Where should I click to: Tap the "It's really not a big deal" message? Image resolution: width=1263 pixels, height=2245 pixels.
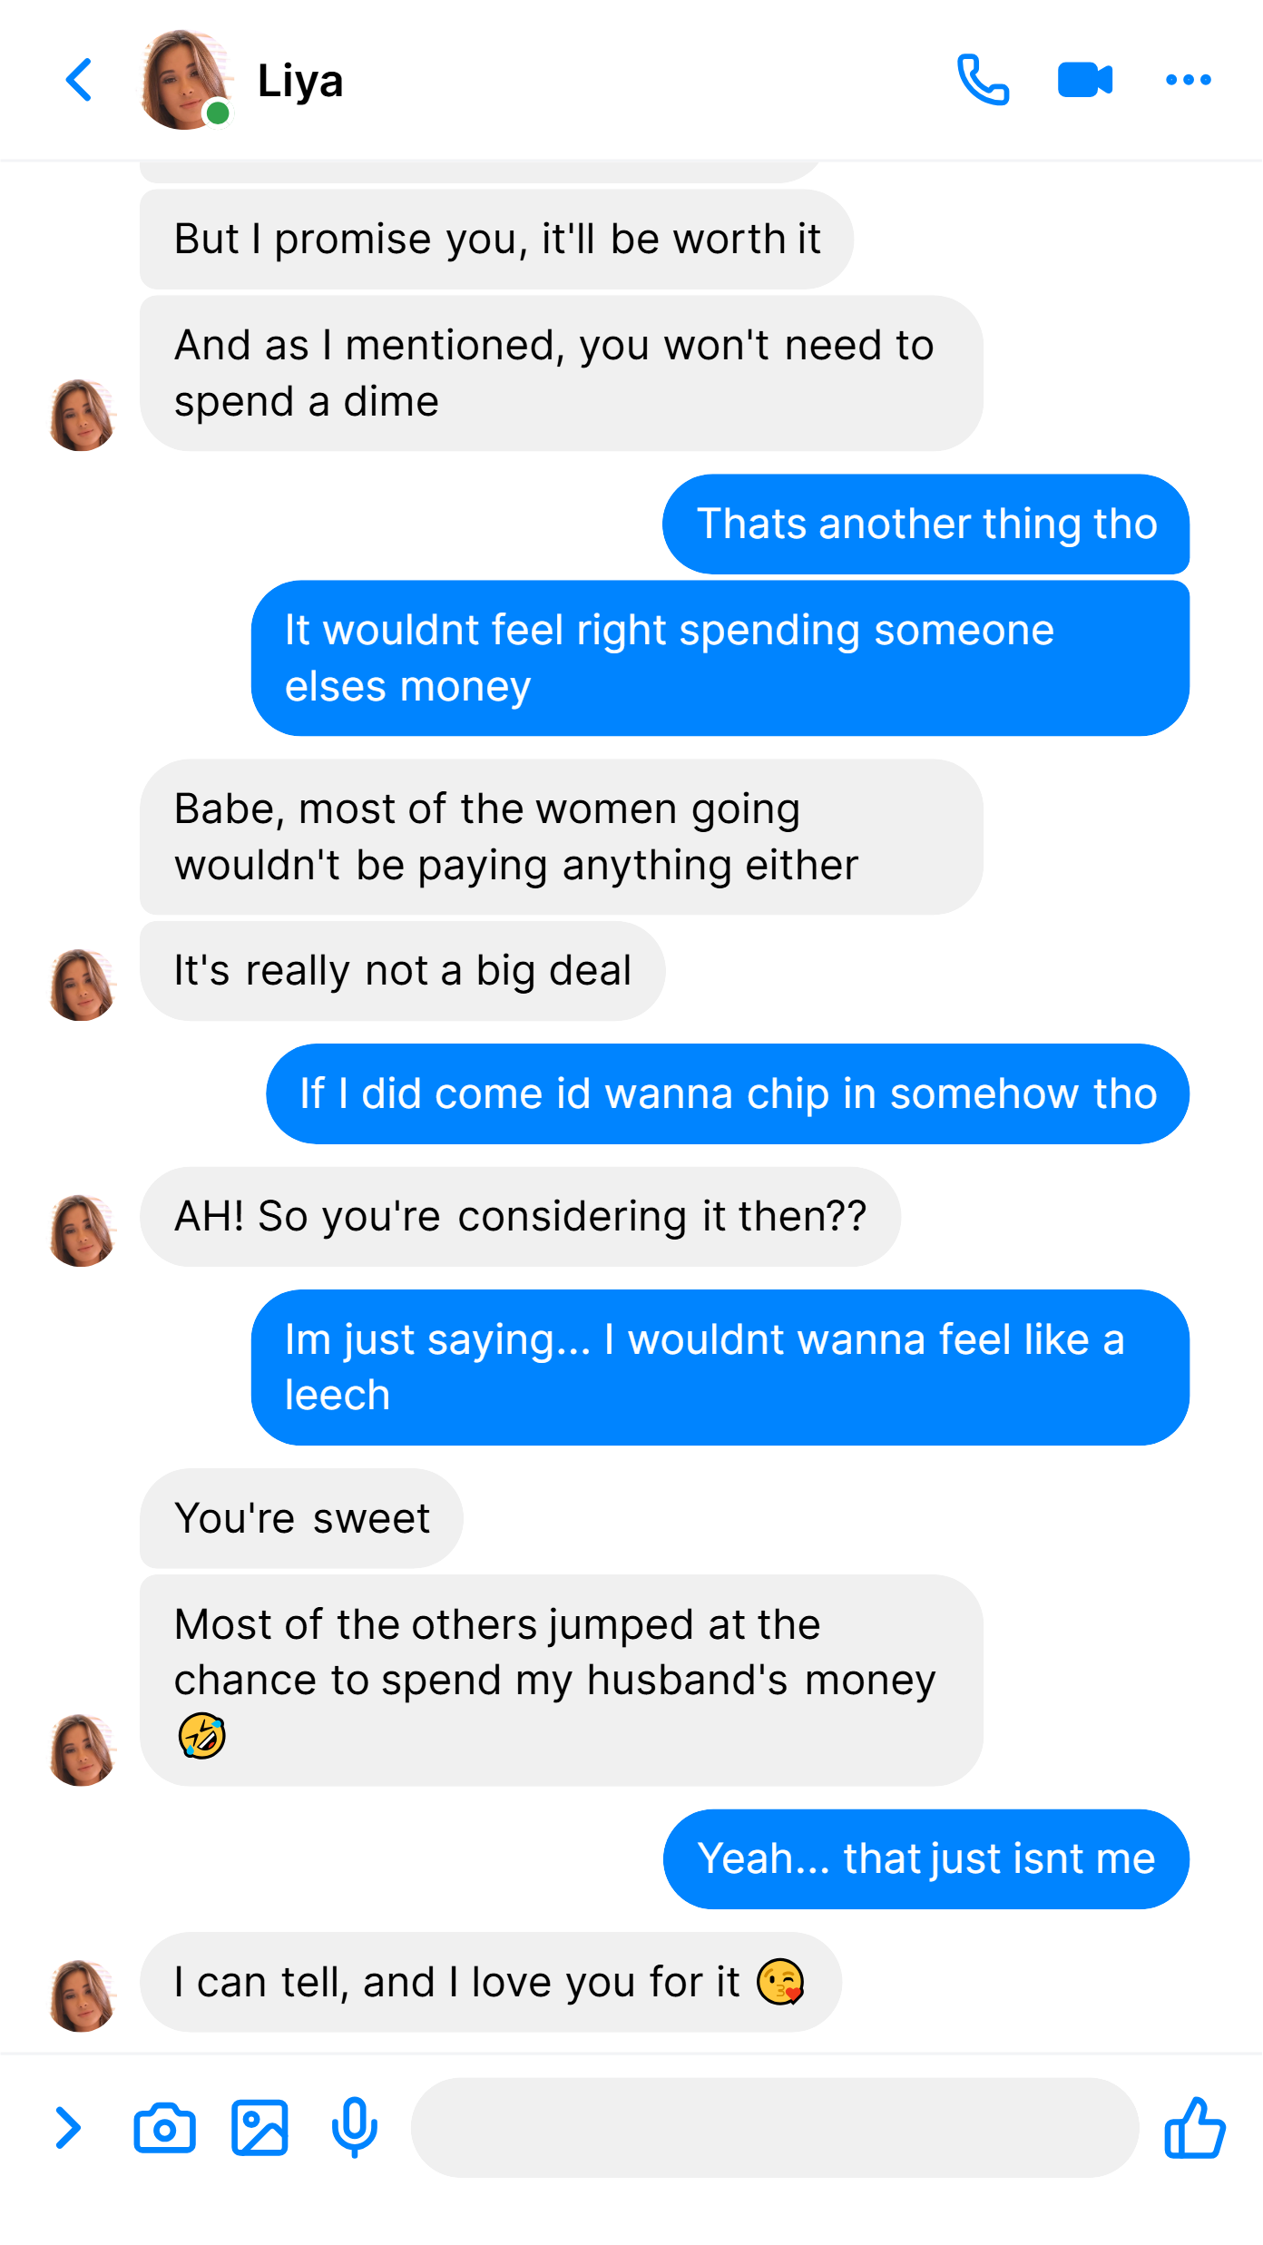coord(402,970)
